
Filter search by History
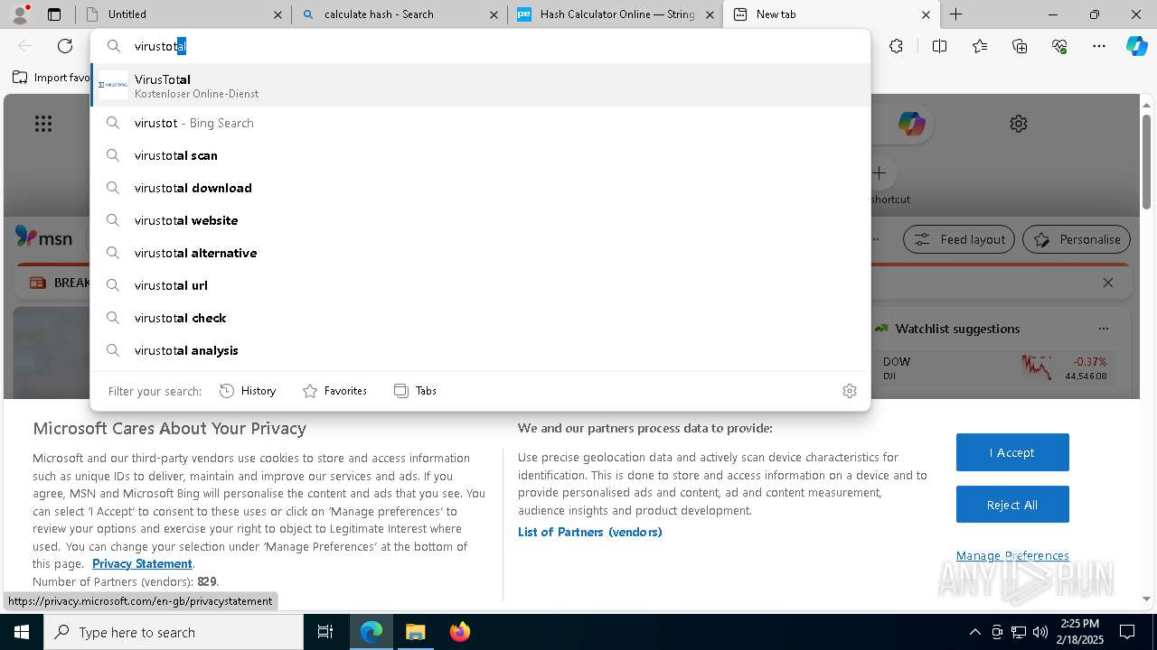pyautogui.click(x=248, y=391)
